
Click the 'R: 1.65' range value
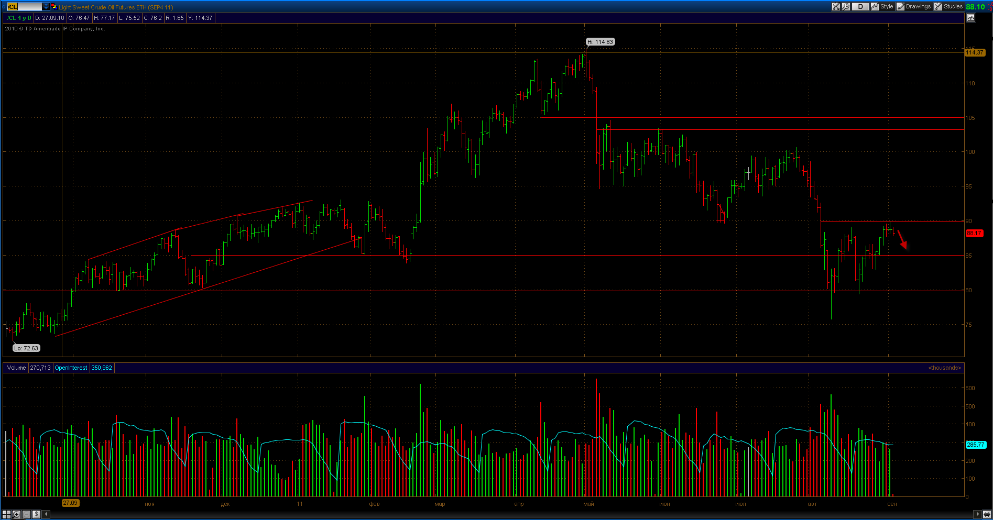point(175,18)
